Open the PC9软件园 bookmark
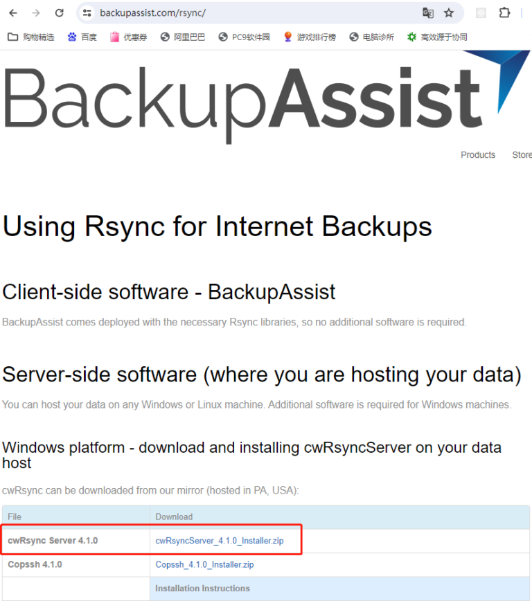The height and width of the screenshot is (601, 532). [237, 37]
